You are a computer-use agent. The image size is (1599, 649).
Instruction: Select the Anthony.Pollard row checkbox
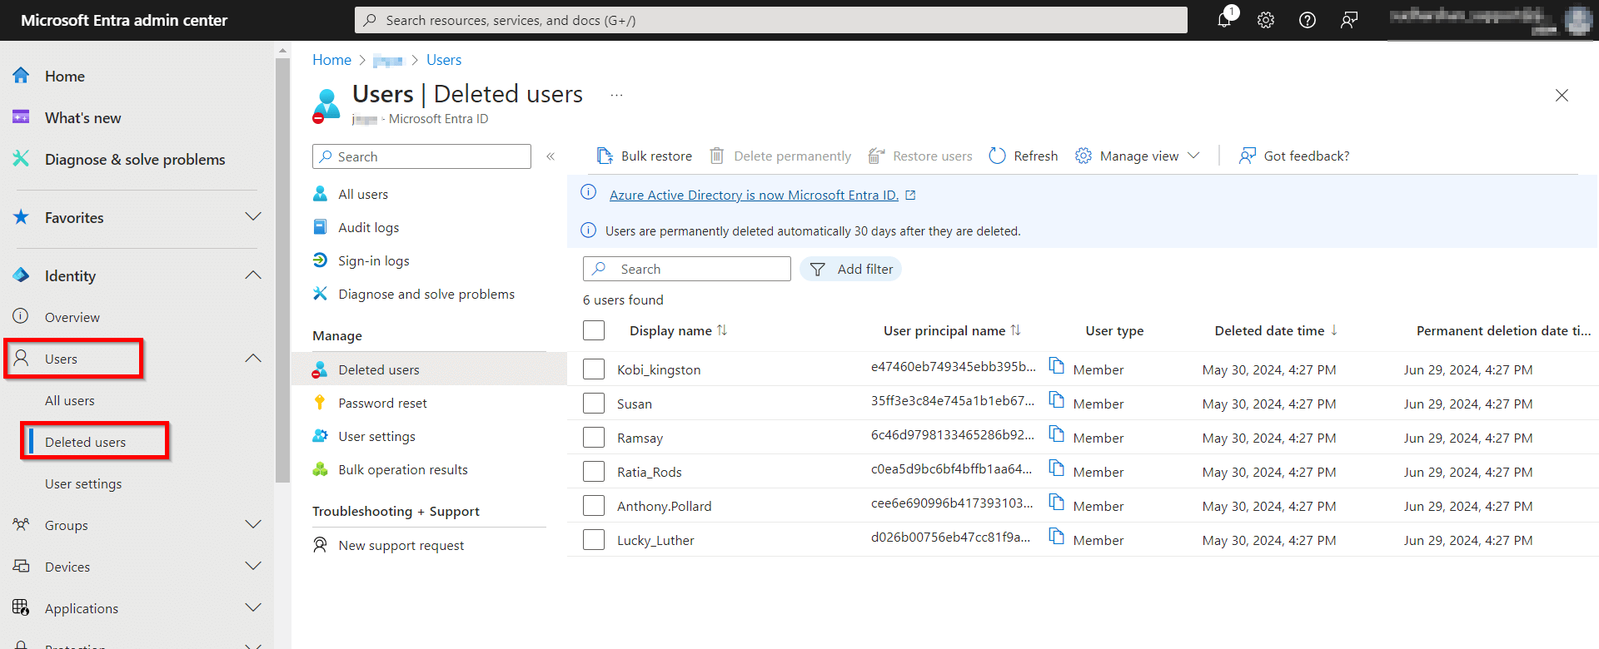(x=594, y=505)
